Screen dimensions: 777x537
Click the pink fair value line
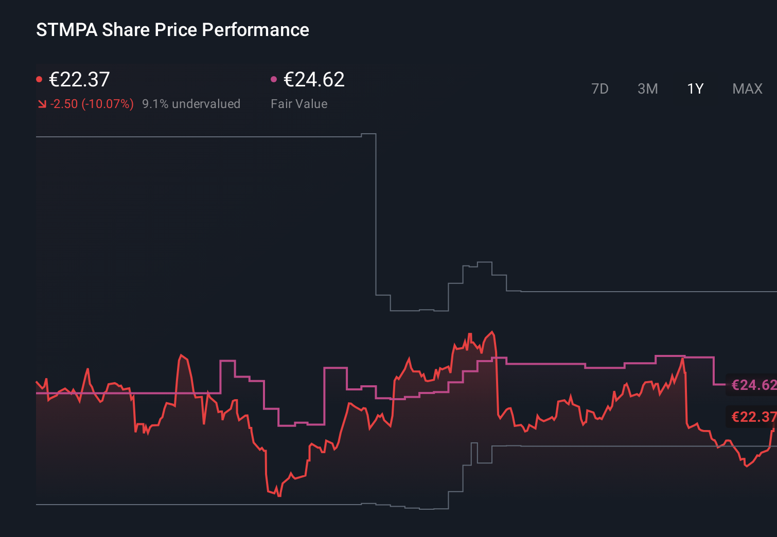pos(545,364)
